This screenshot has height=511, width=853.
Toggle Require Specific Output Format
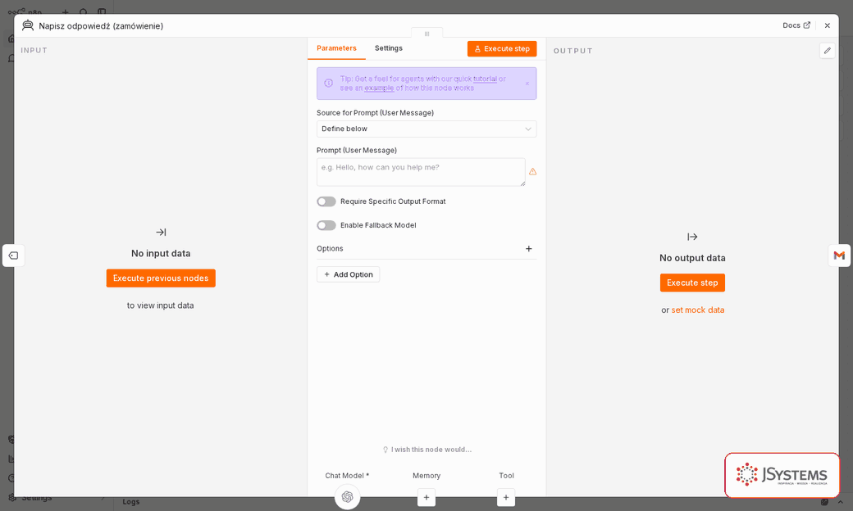point(326,201)
